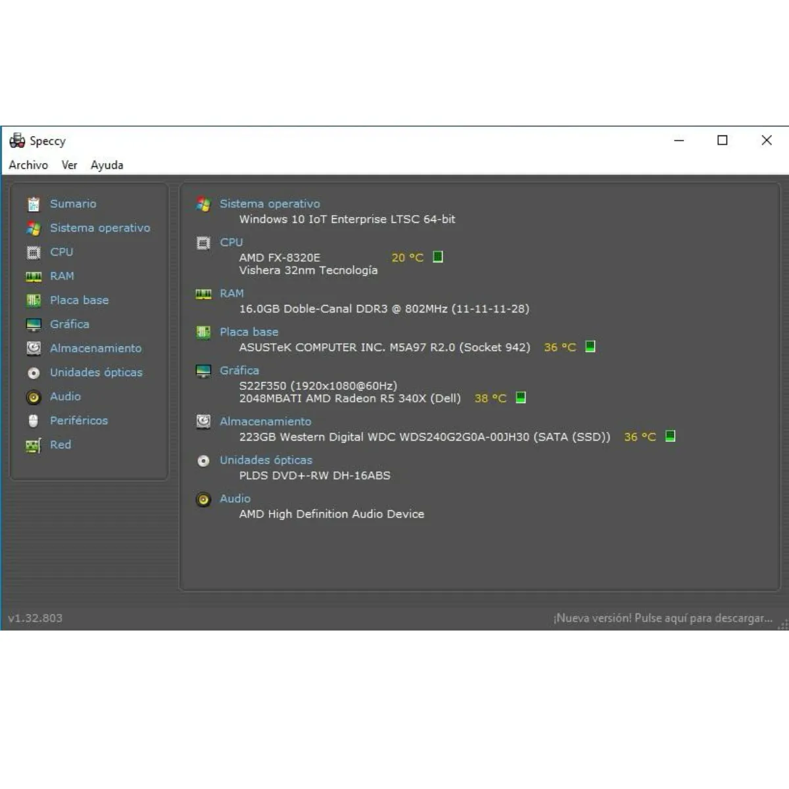
Task: Click the RAM memory stick sidebar icon
Action: (x=34, y=277)
